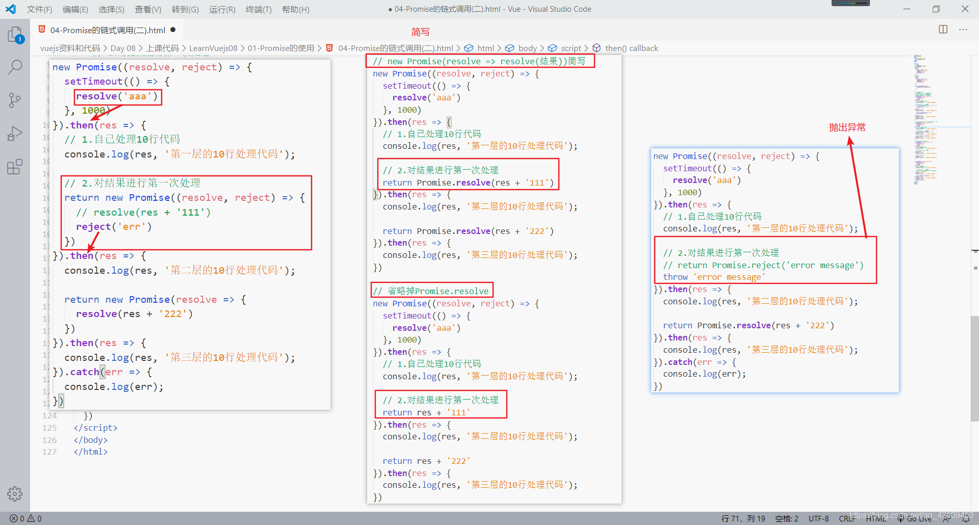Open notifications bell in status bar

click(966, 518)
